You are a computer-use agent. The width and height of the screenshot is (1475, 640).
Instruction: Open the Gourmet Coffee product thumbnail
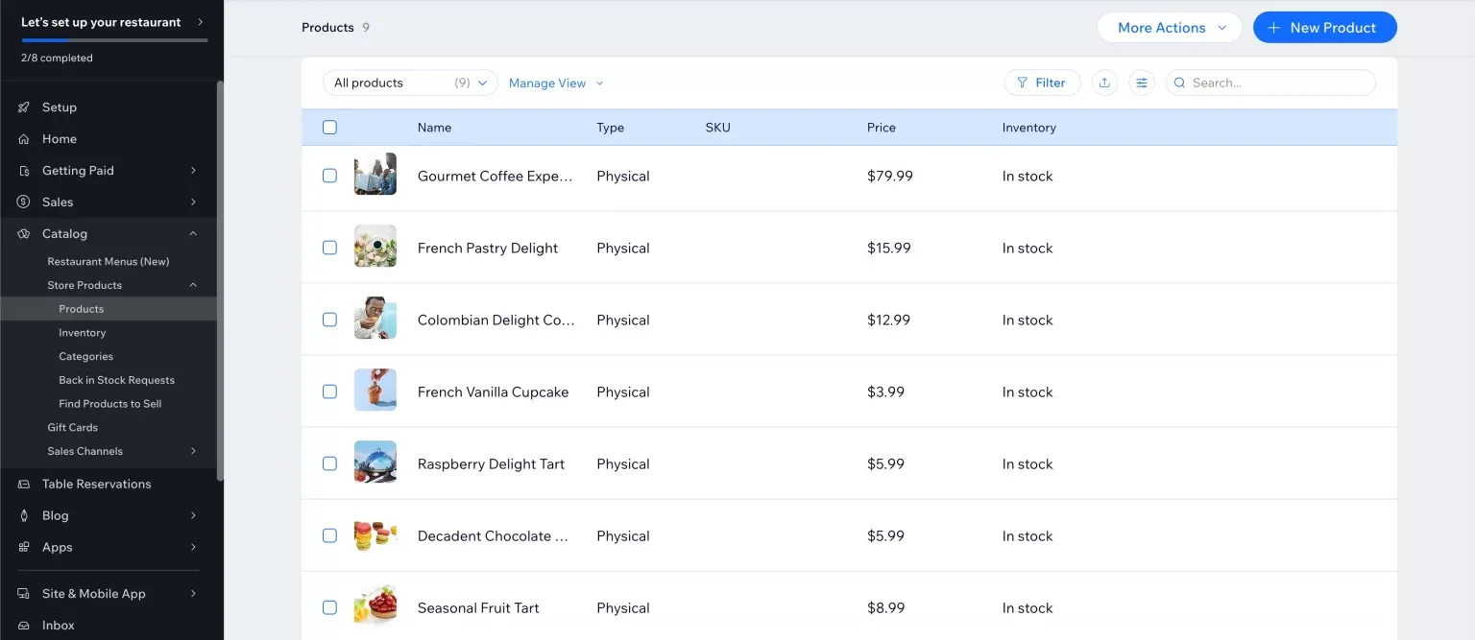tap(375, 176)
